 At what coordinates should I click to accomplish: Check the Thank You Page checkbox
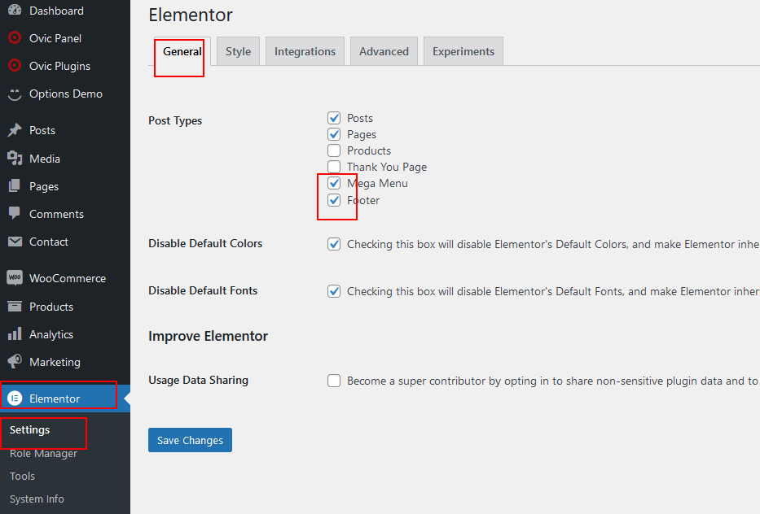(x=334, y=167)
